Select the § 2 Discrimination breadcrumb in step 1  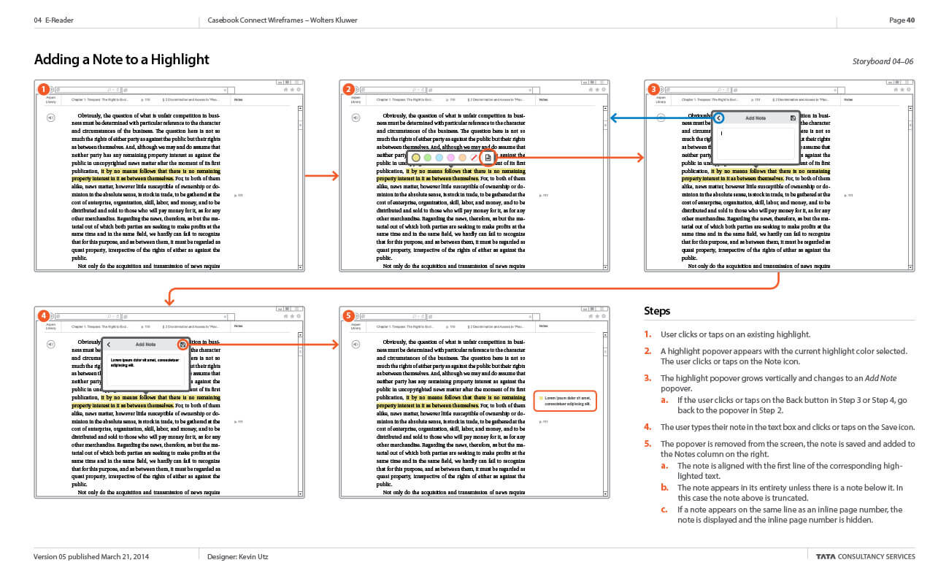(189, 99)
